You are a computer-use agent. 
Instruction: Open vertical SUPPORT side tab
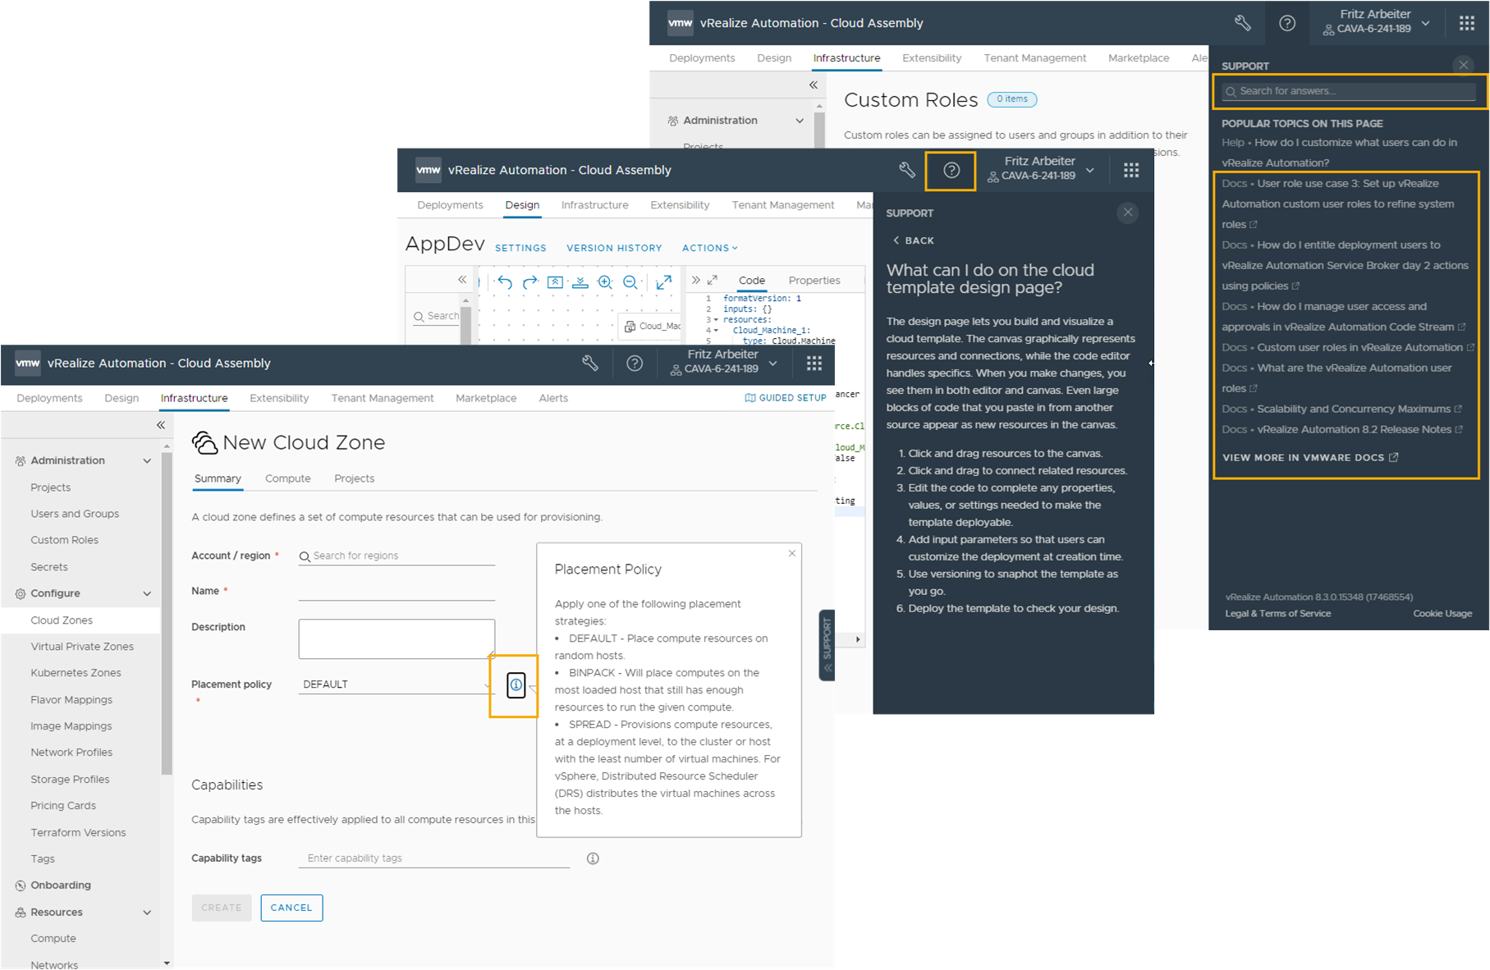coord(827,645)
